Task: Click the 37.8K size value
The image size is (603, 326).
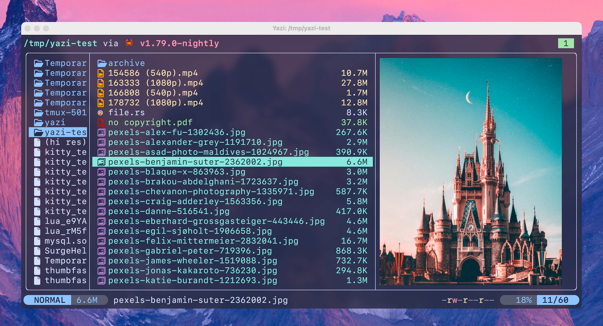Action: pos(354,123)
